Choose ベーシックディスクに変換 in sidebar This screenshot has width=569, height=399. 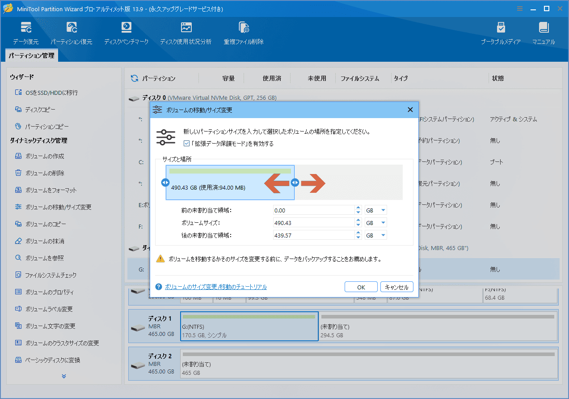pos(47,360)
